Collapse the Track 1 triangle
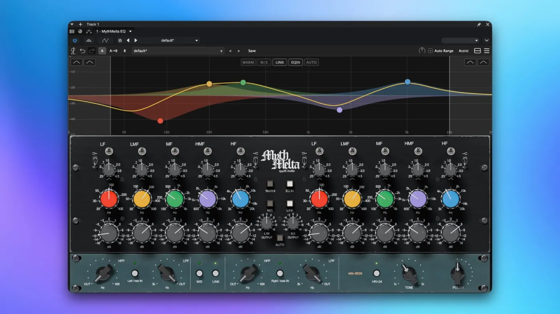This screenshot has height=314, width=560. 72,24
